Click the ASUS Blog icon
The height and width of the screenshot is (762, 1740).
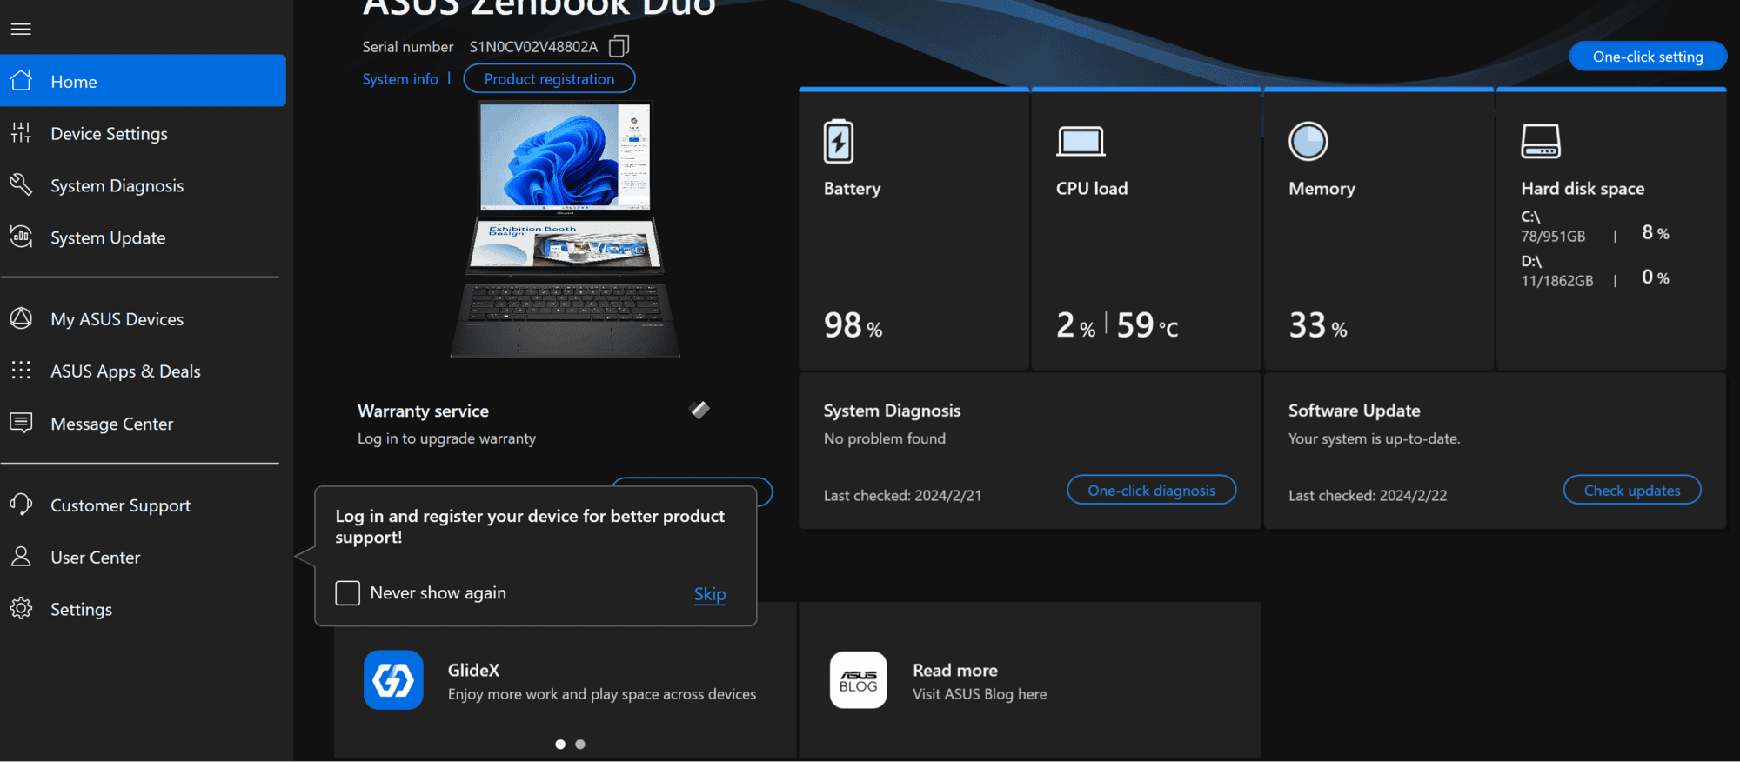[x=858, y=680]
